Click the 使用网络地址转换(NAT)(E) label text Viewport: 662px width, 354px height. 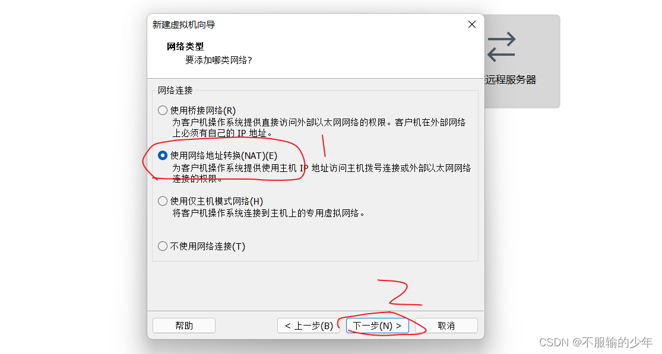click(x=224, y=155)
